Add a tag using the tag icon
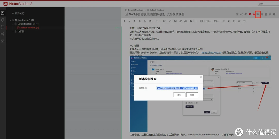Viewport: 279px width, 139px height. pyautogui.click(x=246, y=14)
